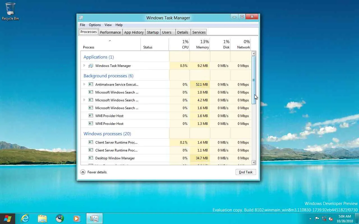Image resolution: width=359 pixels, height=224 pixels.
Task: Click the muted volume speaker tray icon
Action: pyautogui.click(x=331, y=219)
